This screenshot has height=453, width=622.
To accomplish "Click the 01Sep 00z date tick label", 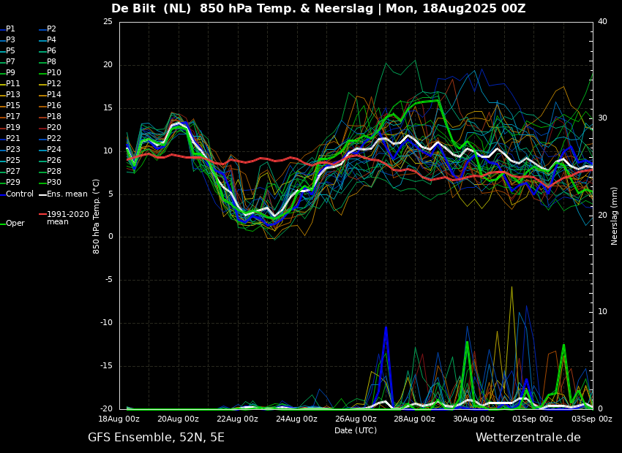I will pos(533,419).
